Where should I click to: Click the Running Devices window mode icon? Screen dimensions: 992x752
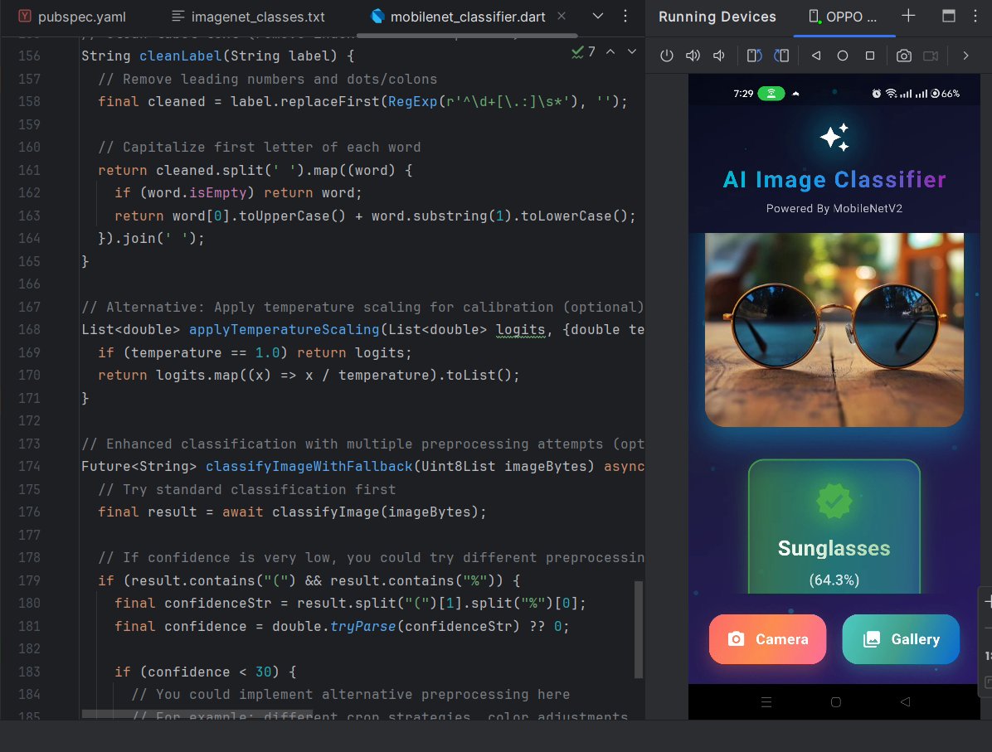tap(948, 16)
